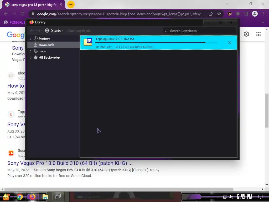Bookmark this page with the star

coord(219,14)
